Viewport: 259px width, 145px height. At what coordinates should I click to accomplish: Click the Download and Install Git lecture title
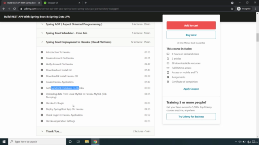point(59,70)
